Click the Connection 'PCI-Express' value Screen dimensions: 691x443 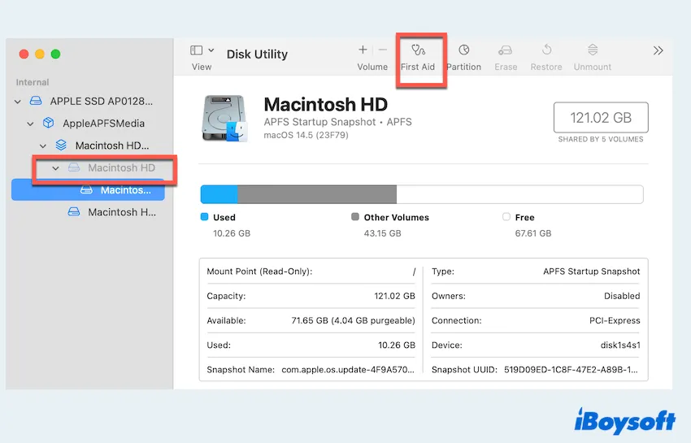click(615, 320)
